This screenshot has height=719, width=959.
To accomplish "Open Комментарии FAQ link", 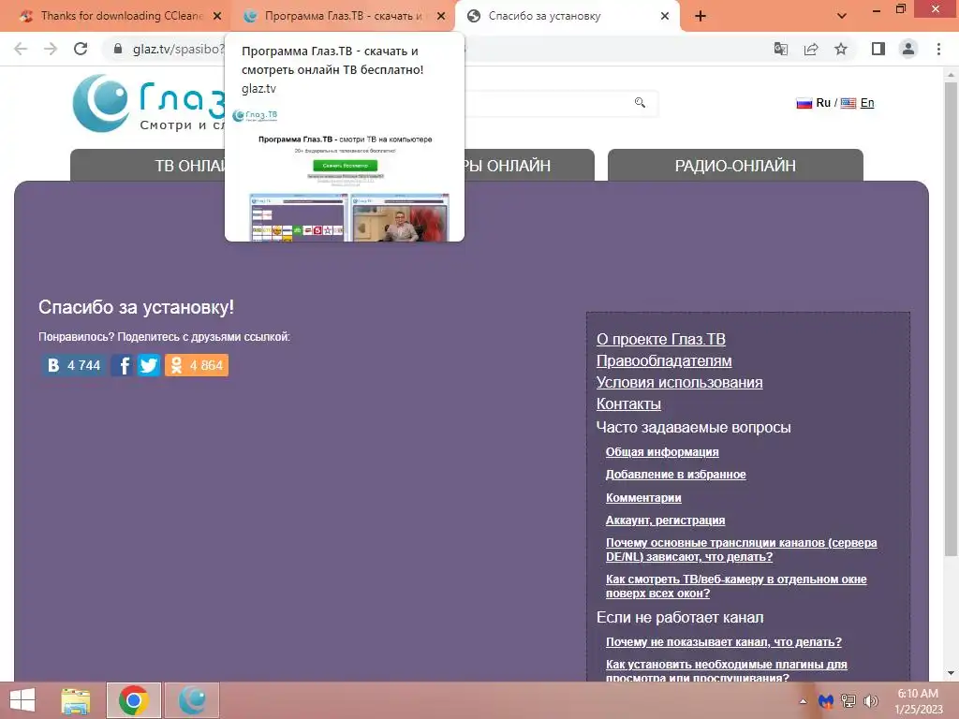I will pyautogui.click(x=643, y=498).
